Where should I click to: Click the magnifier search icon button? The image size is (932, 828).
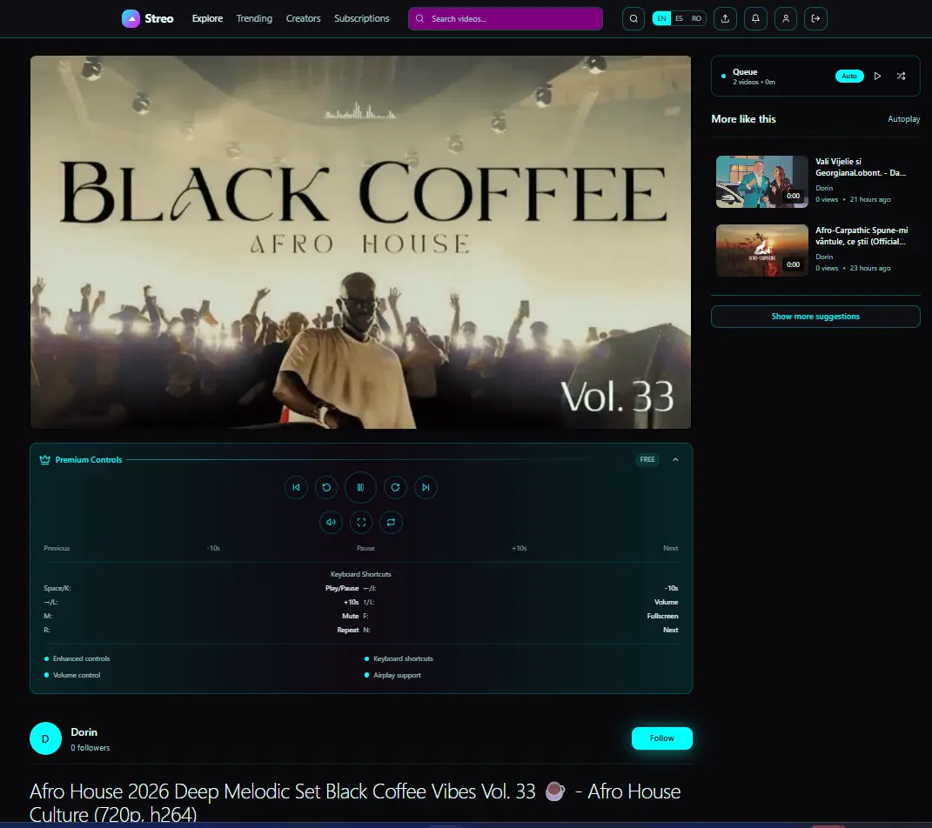click(x=634, y=18)
